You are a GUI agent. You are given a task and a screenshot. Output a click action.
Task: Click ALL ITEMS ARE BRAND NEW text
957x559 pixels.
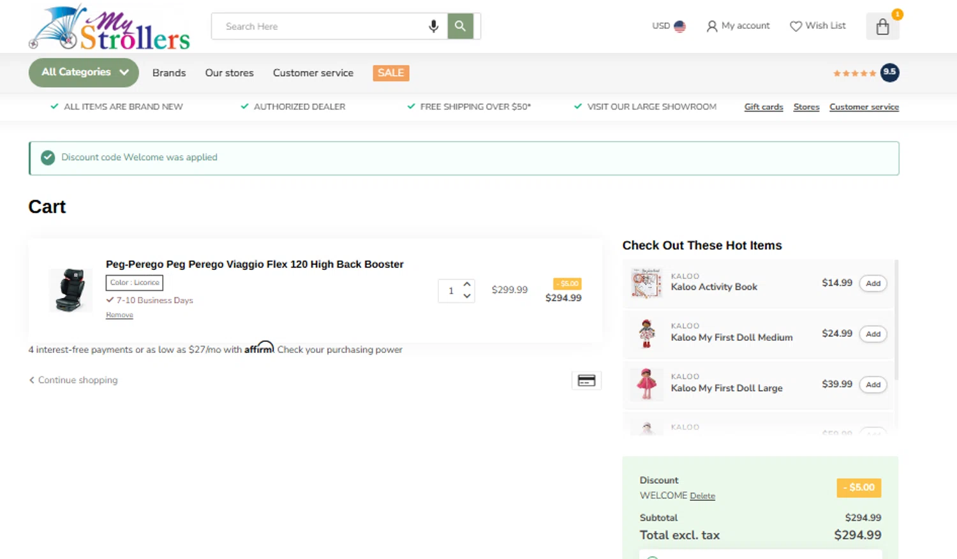123,107
